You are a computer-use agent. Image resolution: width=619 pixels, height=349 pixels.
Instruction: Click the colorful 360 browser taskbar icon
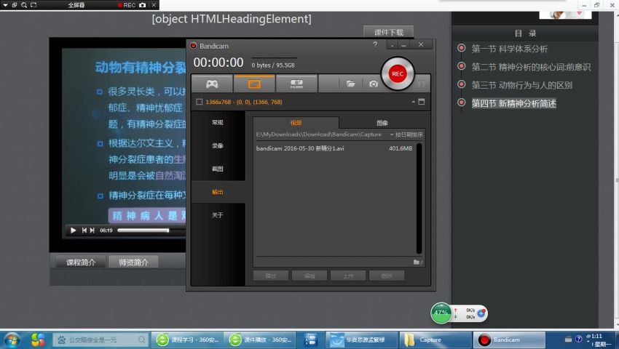tap(39, 340)
